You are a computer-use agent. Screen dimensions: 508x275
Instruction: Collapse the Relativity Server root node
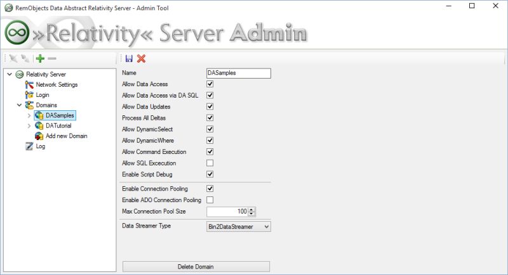point(10,74)
